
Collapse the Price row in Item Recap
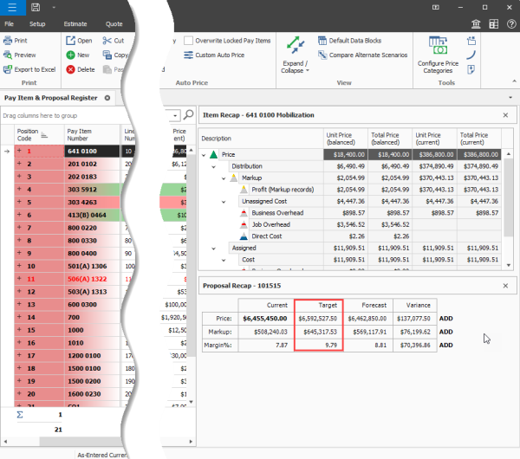pyautogui.click(x=204, y=155)
